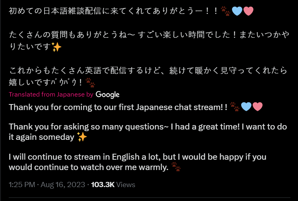Open the "1:25 PM · Aug 16, 2023" timestamp link
298x201 pixels.
[47, 185]
